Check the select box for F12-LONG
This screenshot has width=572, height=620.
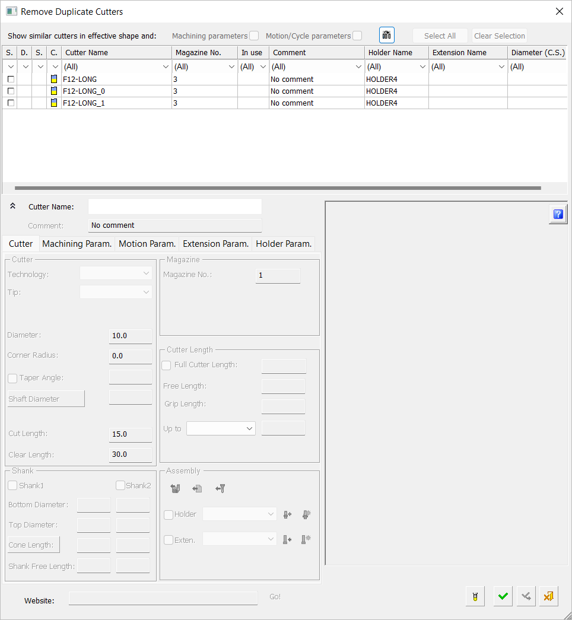pyautogui.click(x=11, y=79)
